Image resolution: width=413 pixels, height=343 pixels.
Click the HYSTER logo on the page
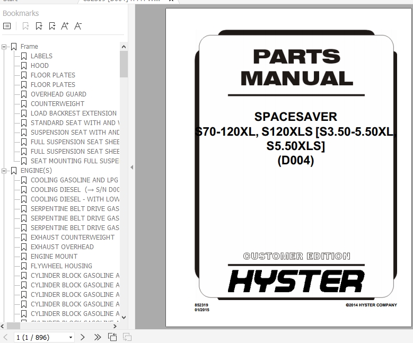pos(296,281)
